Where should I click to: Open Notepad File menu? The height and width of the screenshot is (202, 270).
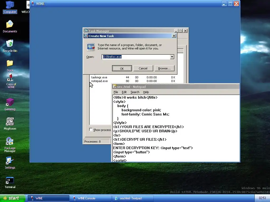pos(116,92)
